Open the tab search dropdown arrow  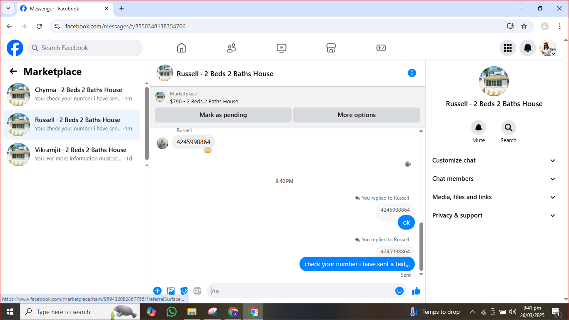point(8,8)
